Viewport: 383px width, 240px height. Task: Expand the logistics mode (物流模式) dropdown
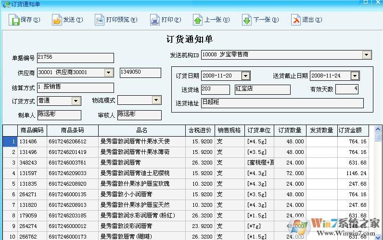point(156,100)
